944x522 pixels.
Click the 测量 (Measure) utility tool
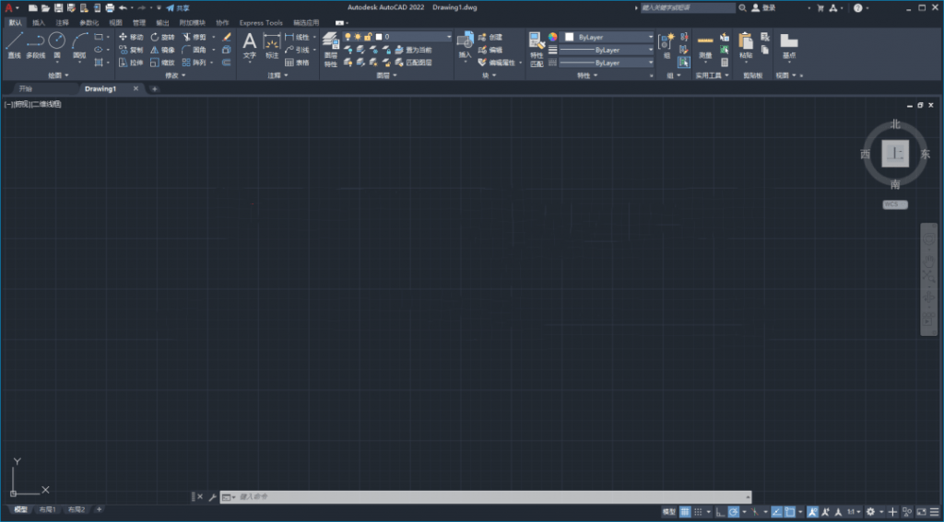click(705, 44)
